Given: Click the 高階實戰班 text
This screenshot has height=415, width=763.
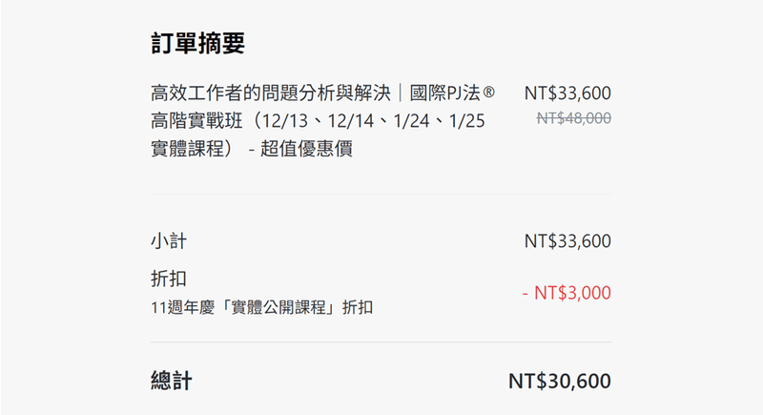Looking at the screenshot, I should [191, 121].
